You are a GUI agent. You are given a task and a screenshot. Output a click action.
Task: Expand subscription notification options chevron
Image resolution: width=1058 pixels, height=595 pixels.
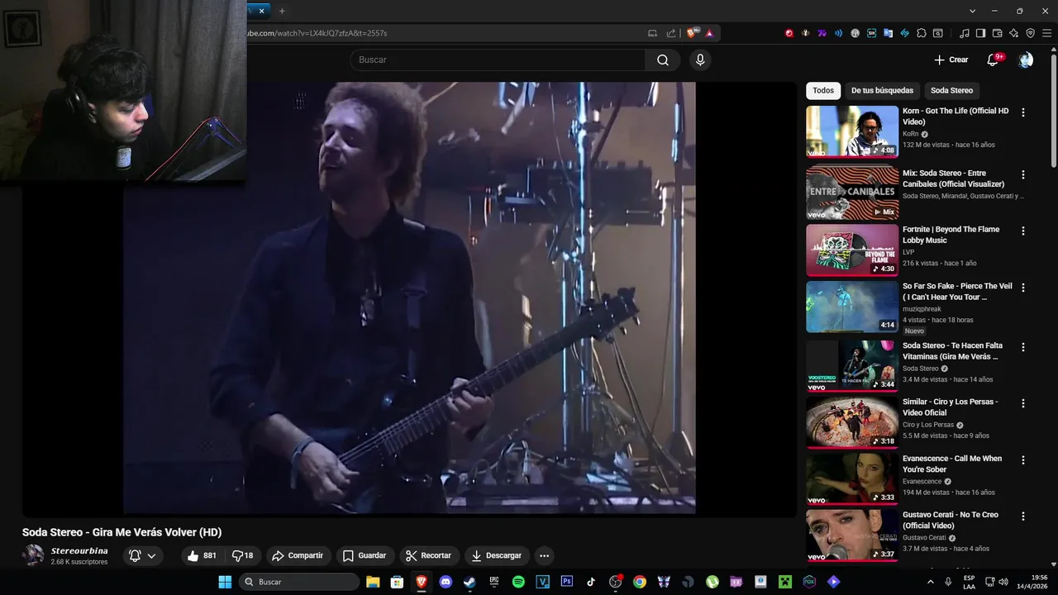click(x=151, y=556)
